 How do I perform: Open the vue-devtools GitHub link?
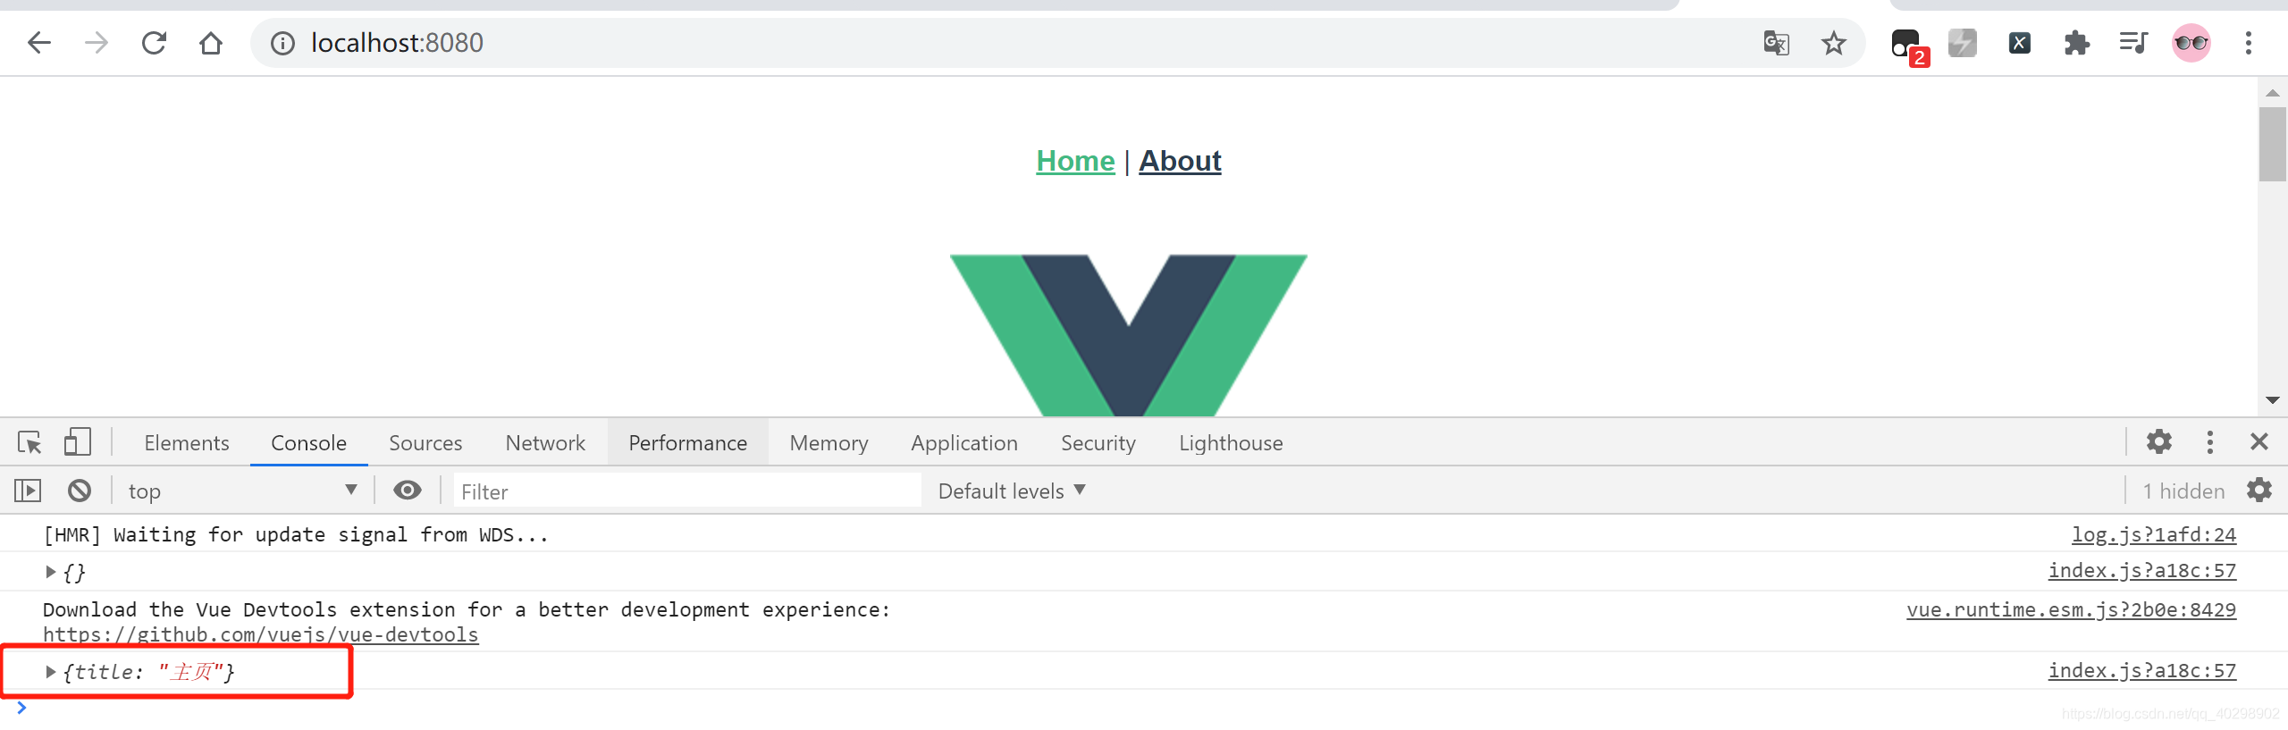point(260,634)
